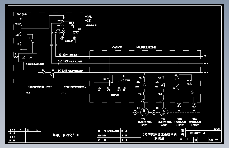Select the -L1 reactor coil below -K1
Viewport: 229px width, 148px height.
[x=21, y=43]
